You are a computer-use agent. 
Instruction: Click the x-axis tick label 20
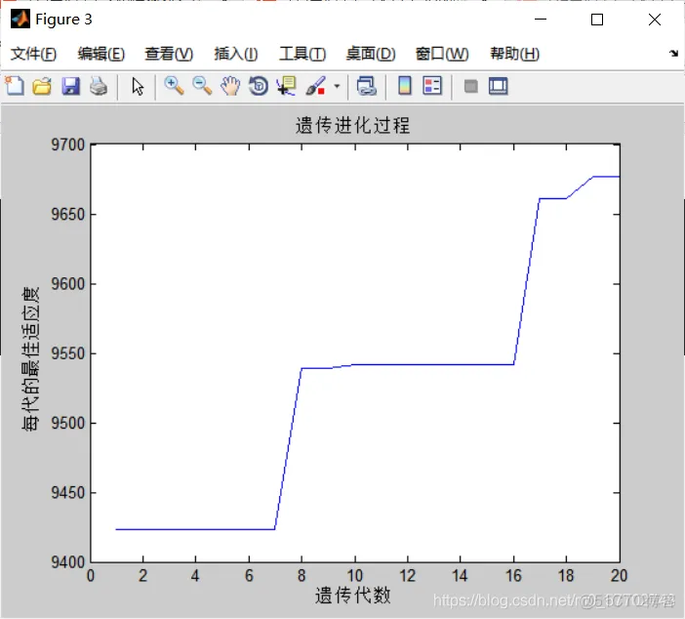619,576
